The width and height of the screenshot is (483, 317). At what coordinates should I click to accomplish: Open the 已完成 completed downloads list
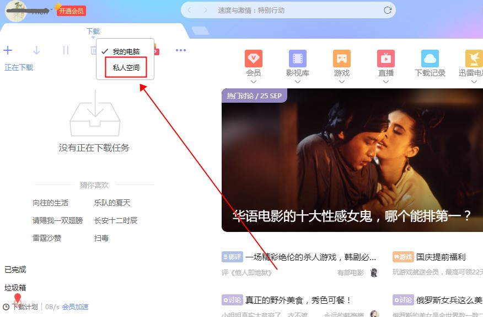(x=15, y=270)
